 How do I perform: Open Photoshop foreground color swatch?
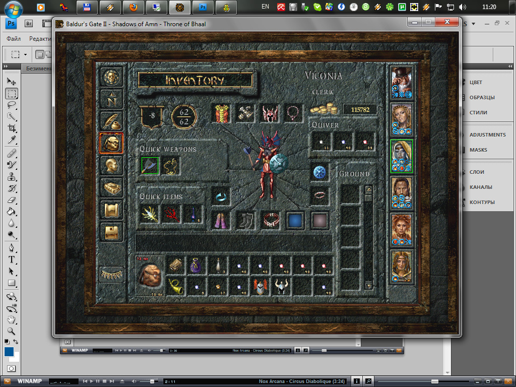[x=9, y=352]
